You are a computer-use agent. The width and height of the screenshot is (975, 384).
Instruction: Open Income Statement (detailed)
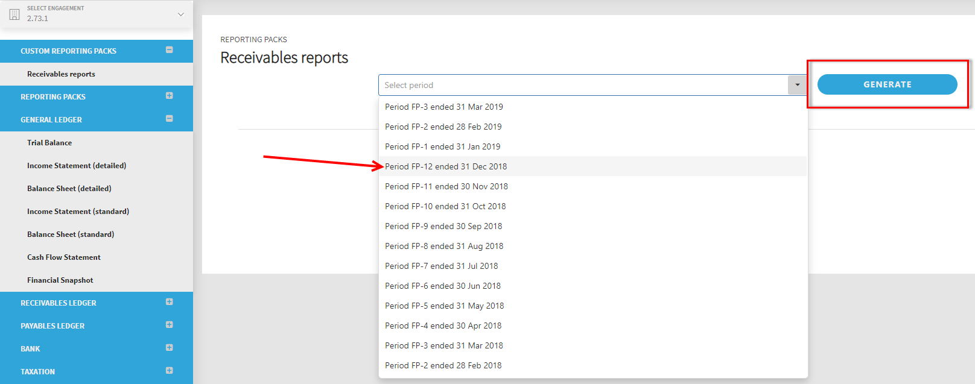point(77,166)
